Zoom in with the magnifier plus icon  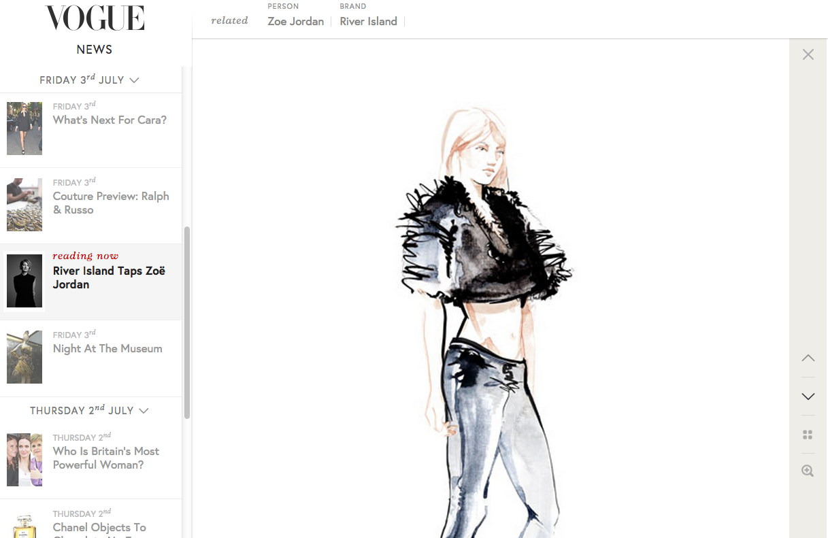(808, 471)
